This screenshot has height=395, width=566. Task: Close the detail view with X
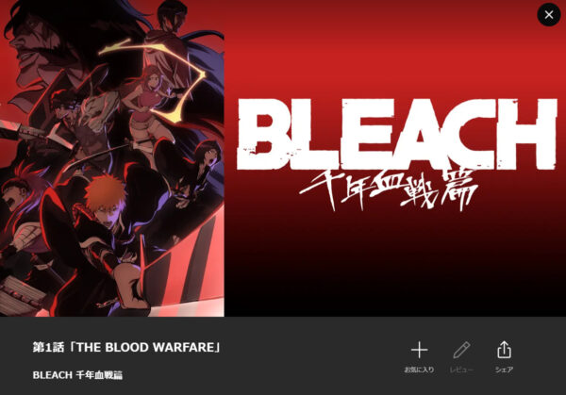pos(549,14)
